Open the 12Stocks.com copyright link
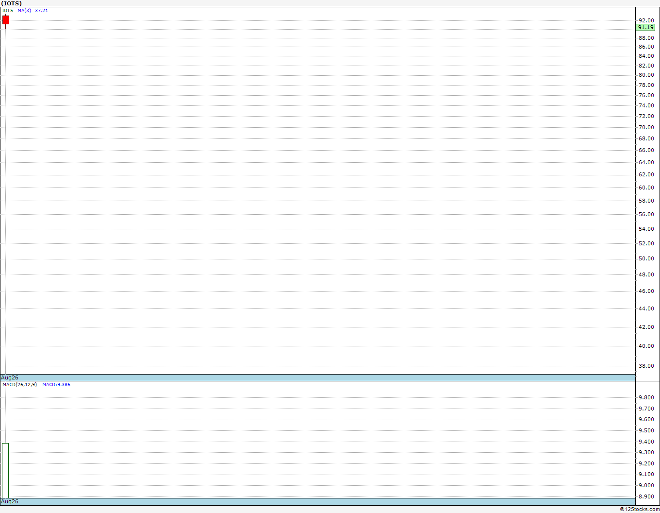Screen dimensions: 660x513 click(640, 509)
